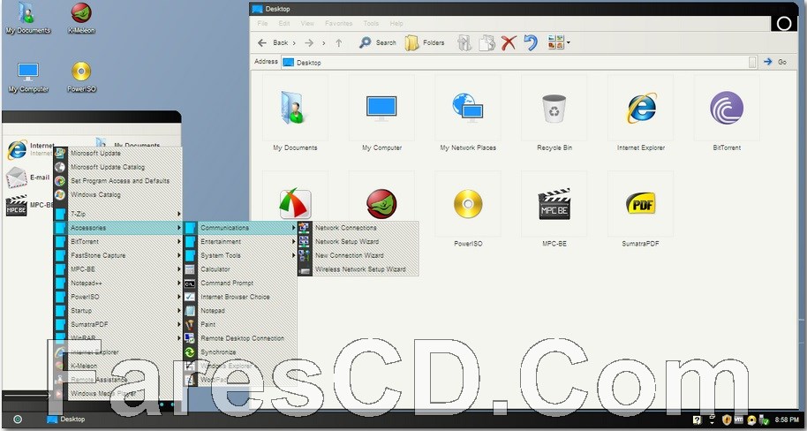
Task: Open My Computer on the desktop wallpaper
Action: 27,77
